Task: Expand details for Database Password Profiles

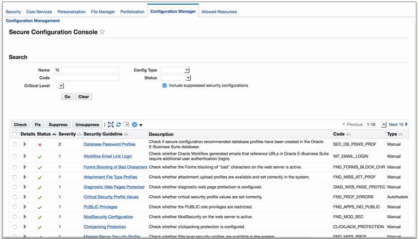Action: click(x=25, y=144)
